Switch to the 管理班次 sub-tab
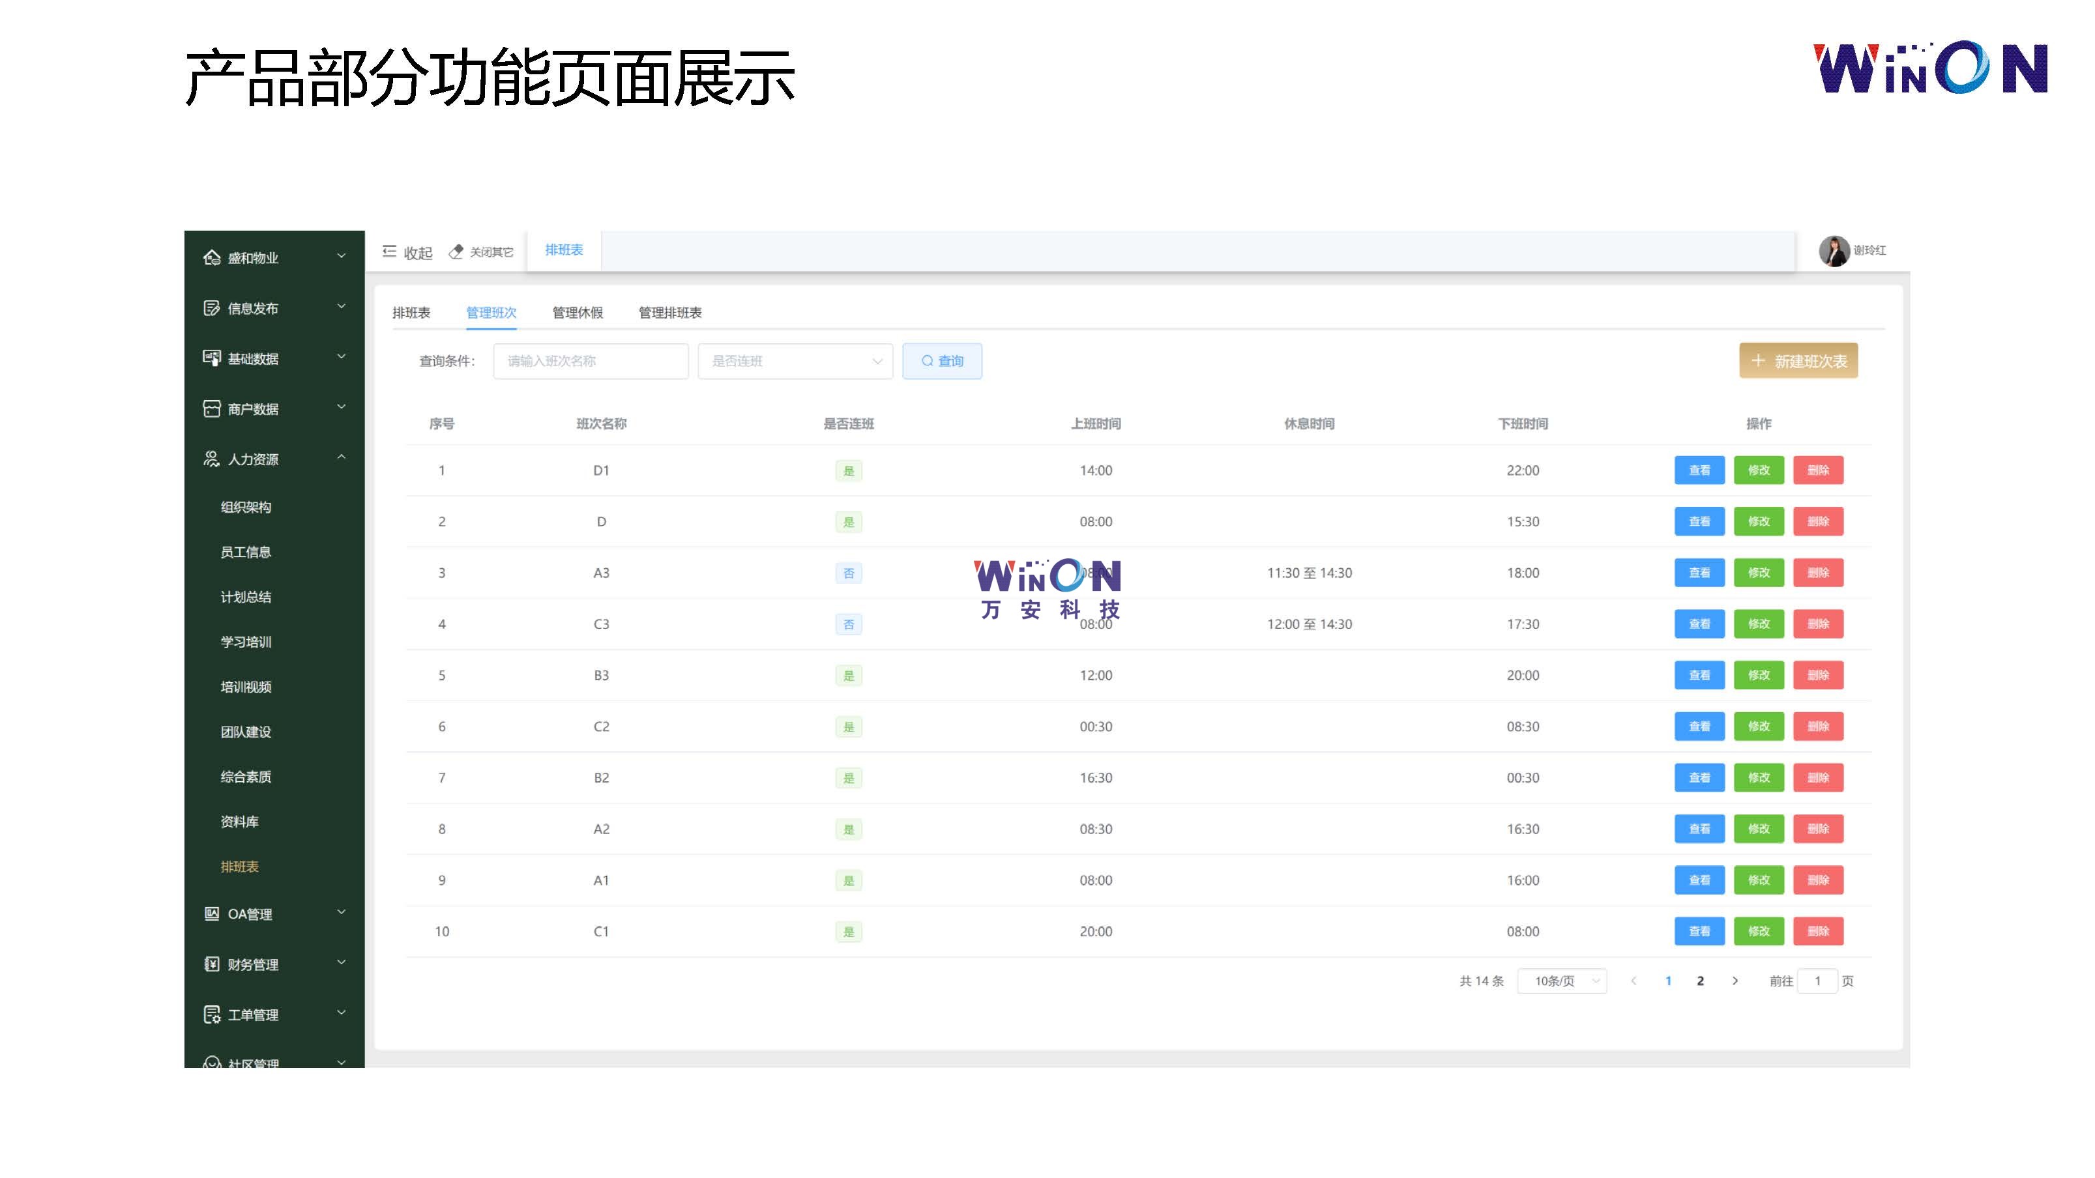The width and height of the screenshot is (2095, 1178). pos(491,313)
